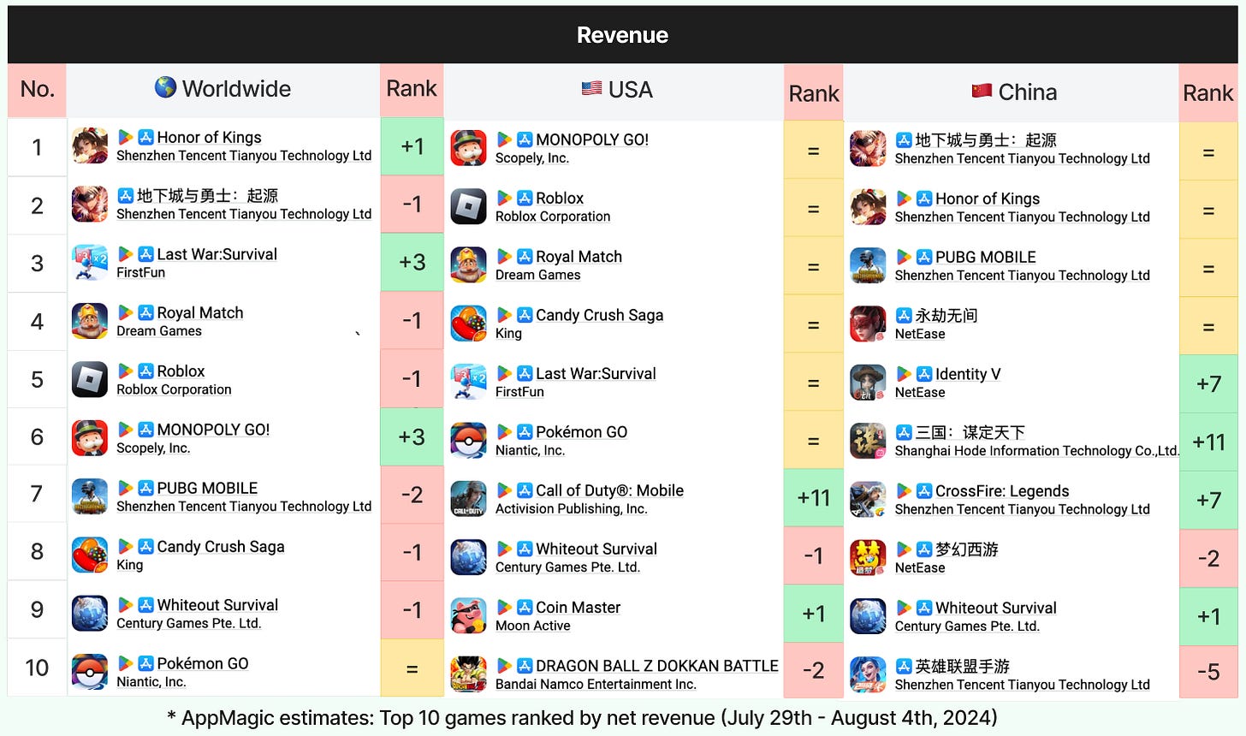Open Niantic, Inc. link in Worldwide column

click(x=151, y=681)
